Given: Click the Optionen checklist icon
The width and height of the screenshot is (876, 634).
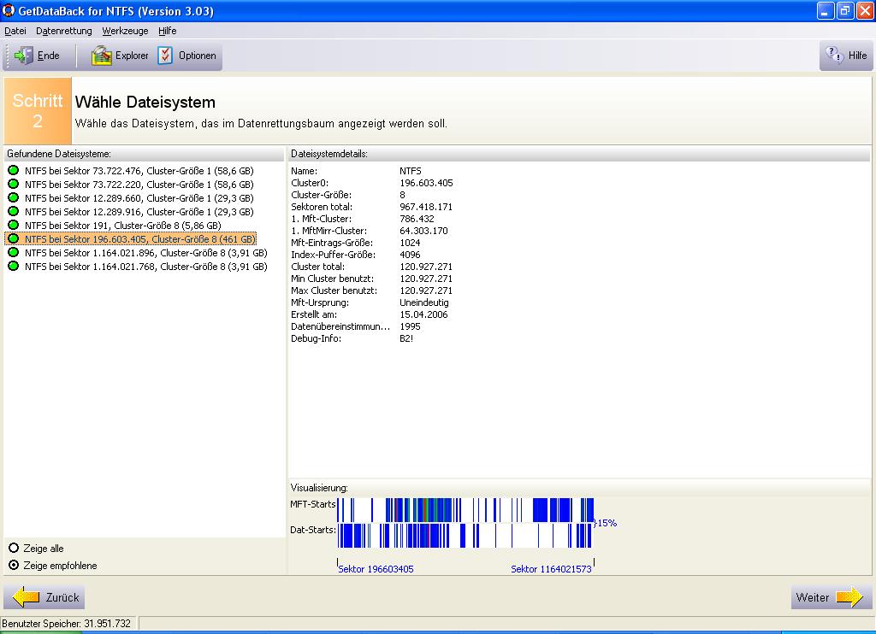Looking at the screenshot, I should point(165,56).
